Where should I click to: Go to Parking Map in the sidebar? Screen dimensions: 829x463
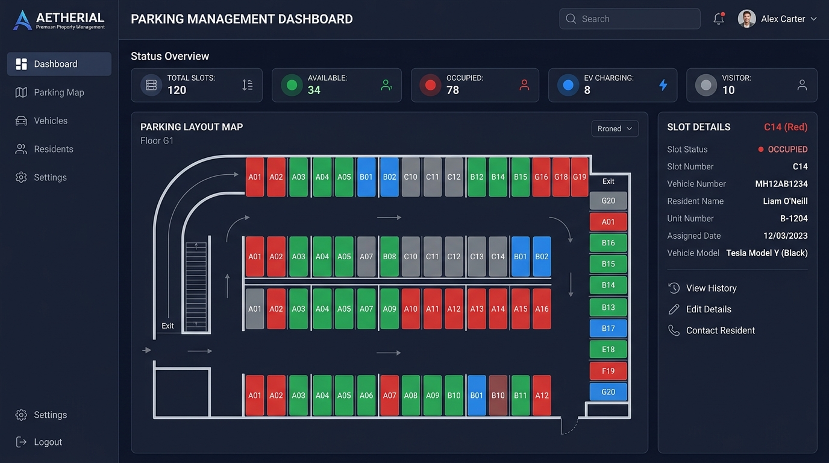[59, 92]
